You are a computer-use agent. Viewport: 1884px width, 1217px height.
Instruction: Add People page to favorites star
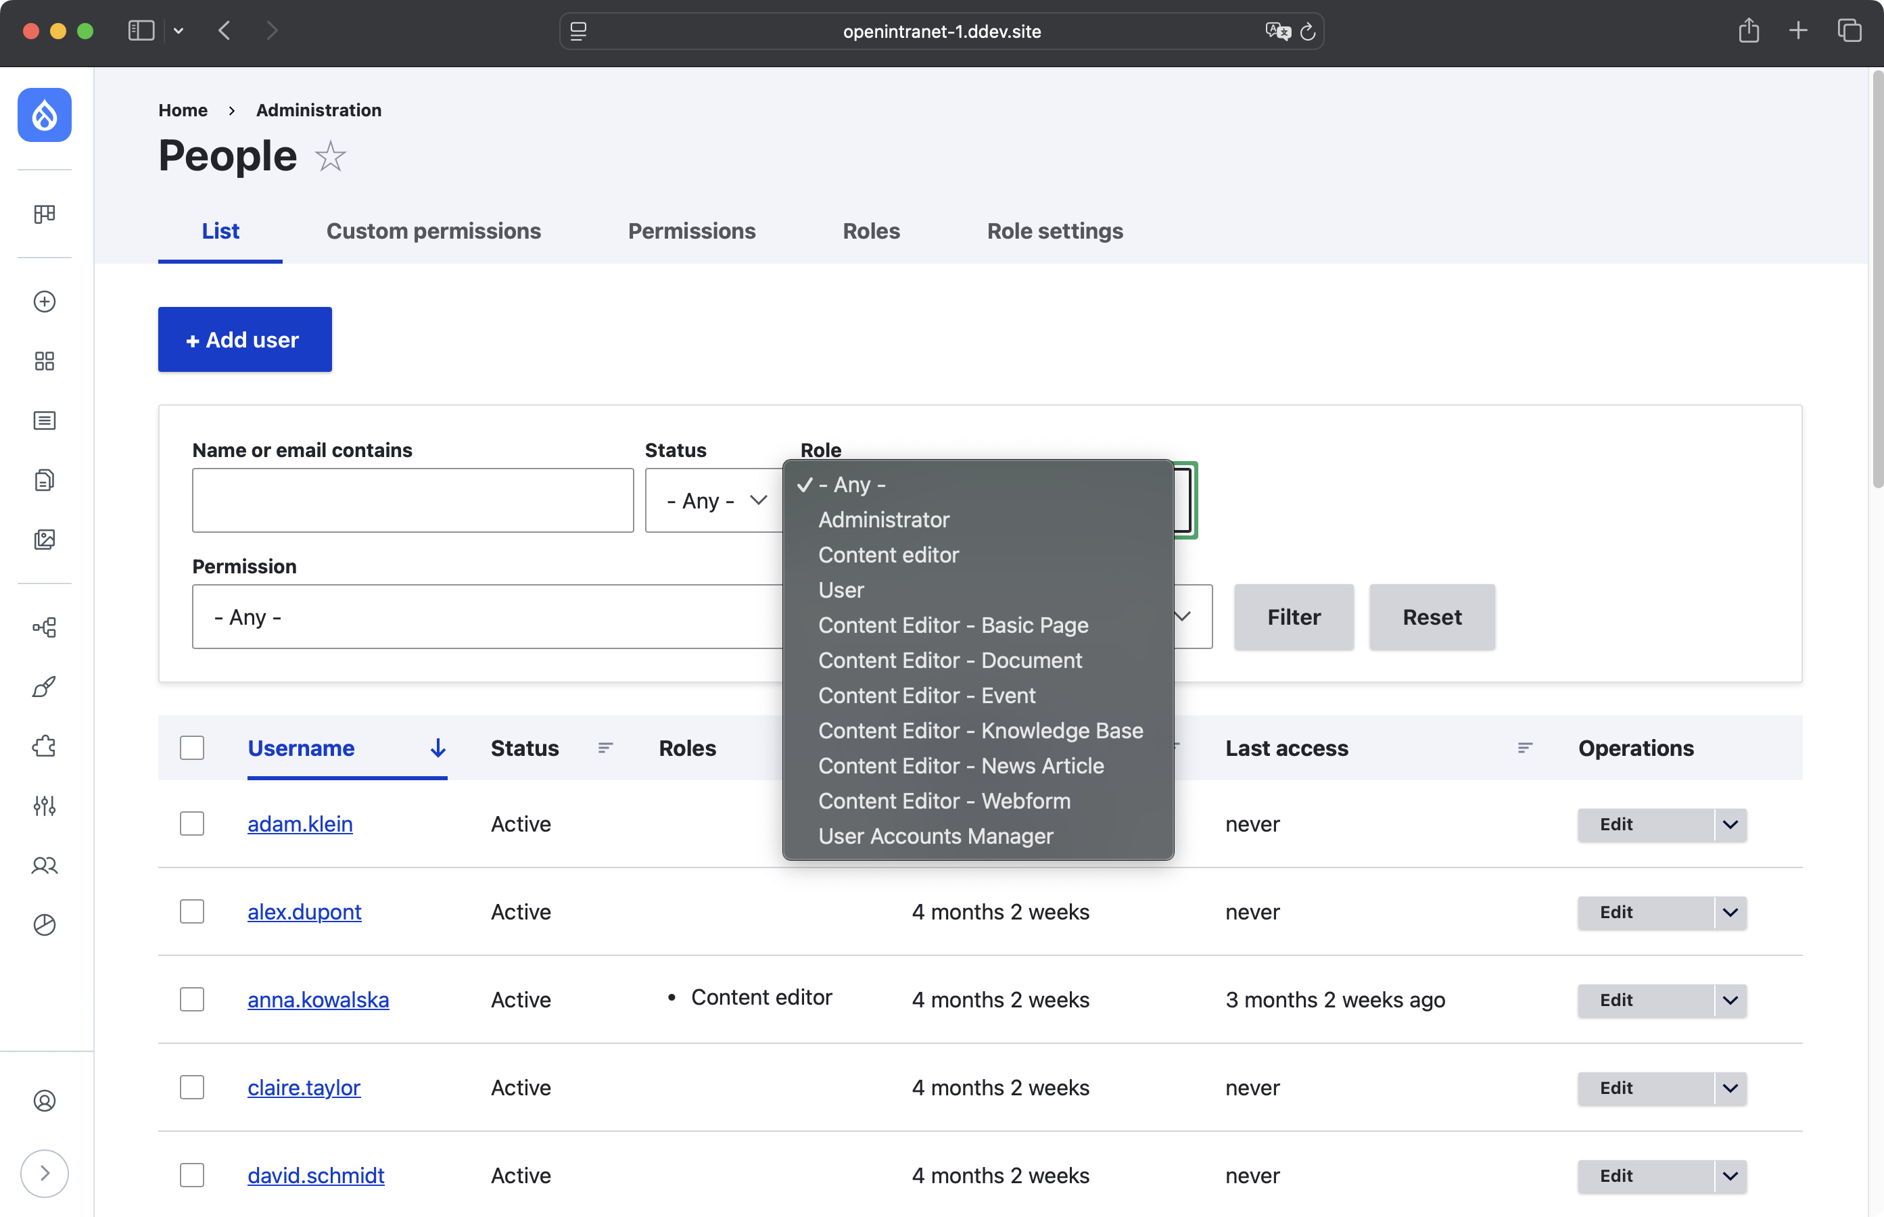(330, 156)
